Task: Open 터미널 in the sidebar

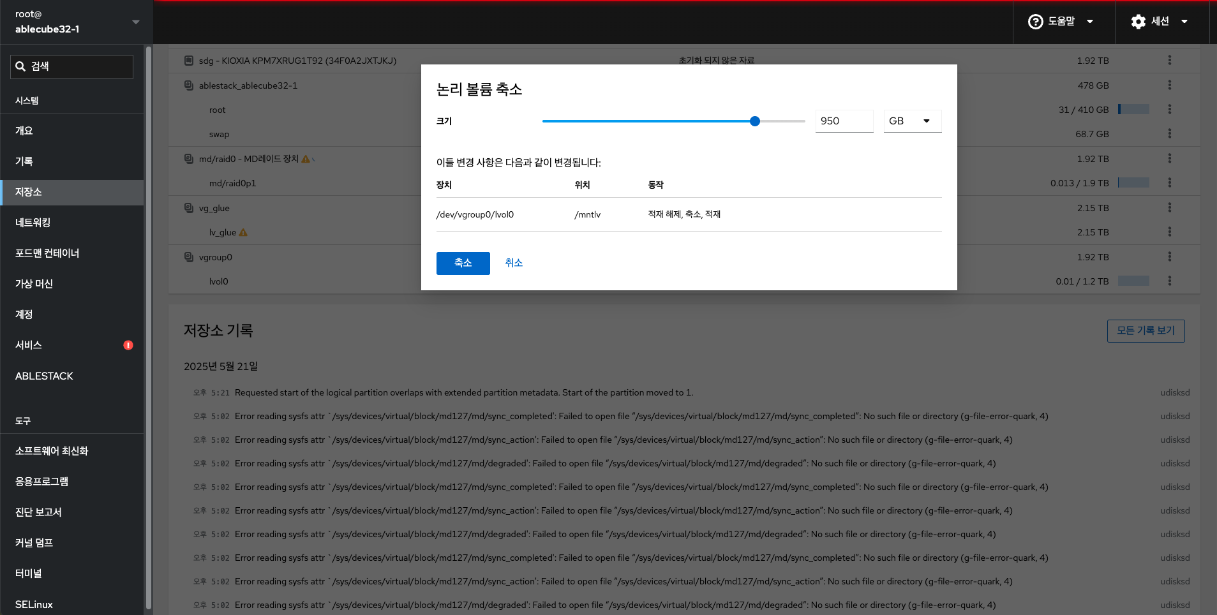Action: [x=29, y=574]
